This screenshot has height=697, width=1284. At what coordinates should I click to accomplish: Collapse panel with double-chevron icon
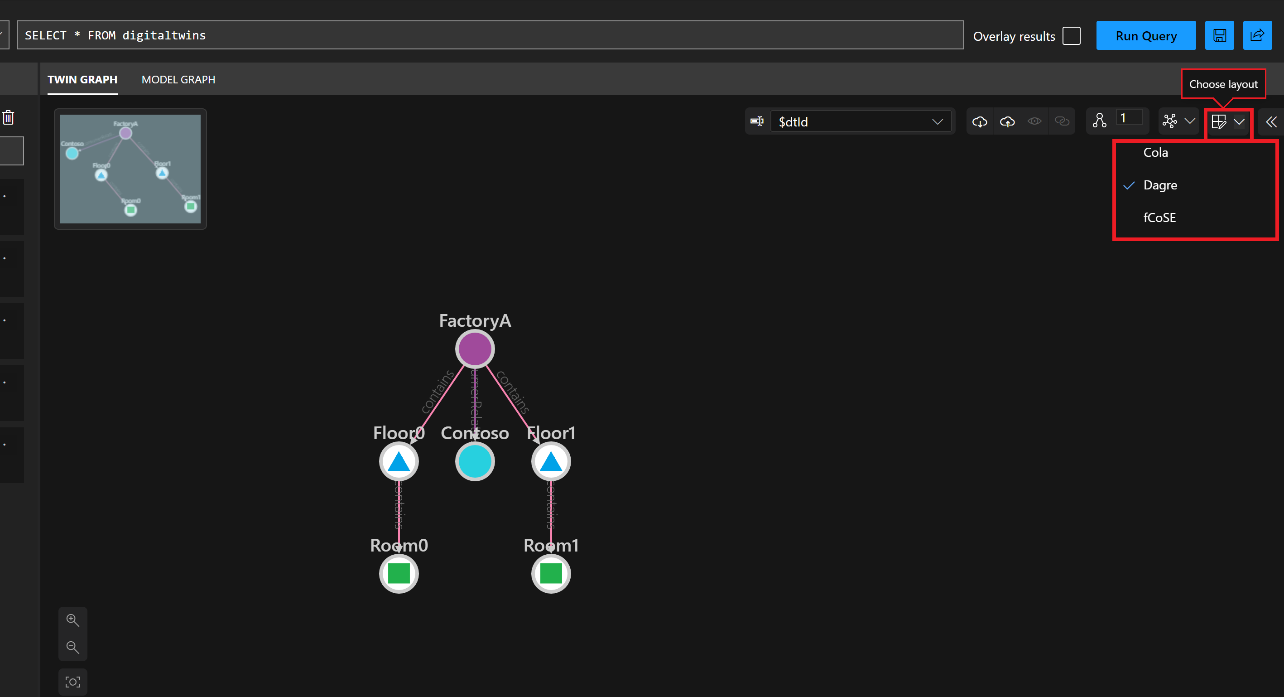click(x=1271, y=122)
